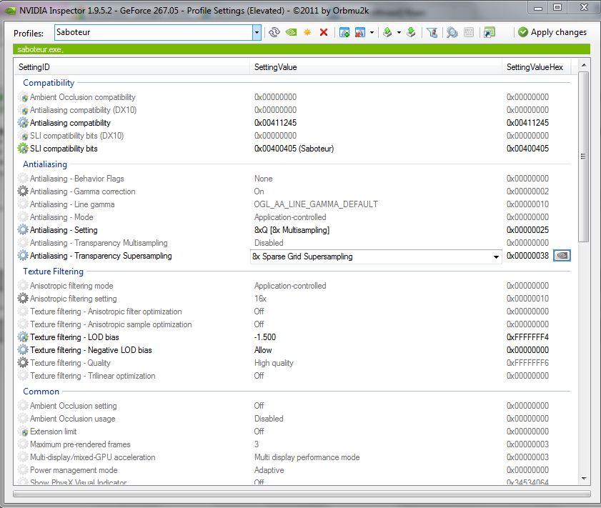Click the 0x00400405 (Saboteur) value
The width and height of the screenshot is (601, 508).
[294, 149]
